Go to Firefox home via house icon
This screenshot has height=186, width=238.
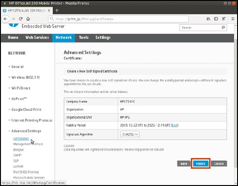pos(28,19)
